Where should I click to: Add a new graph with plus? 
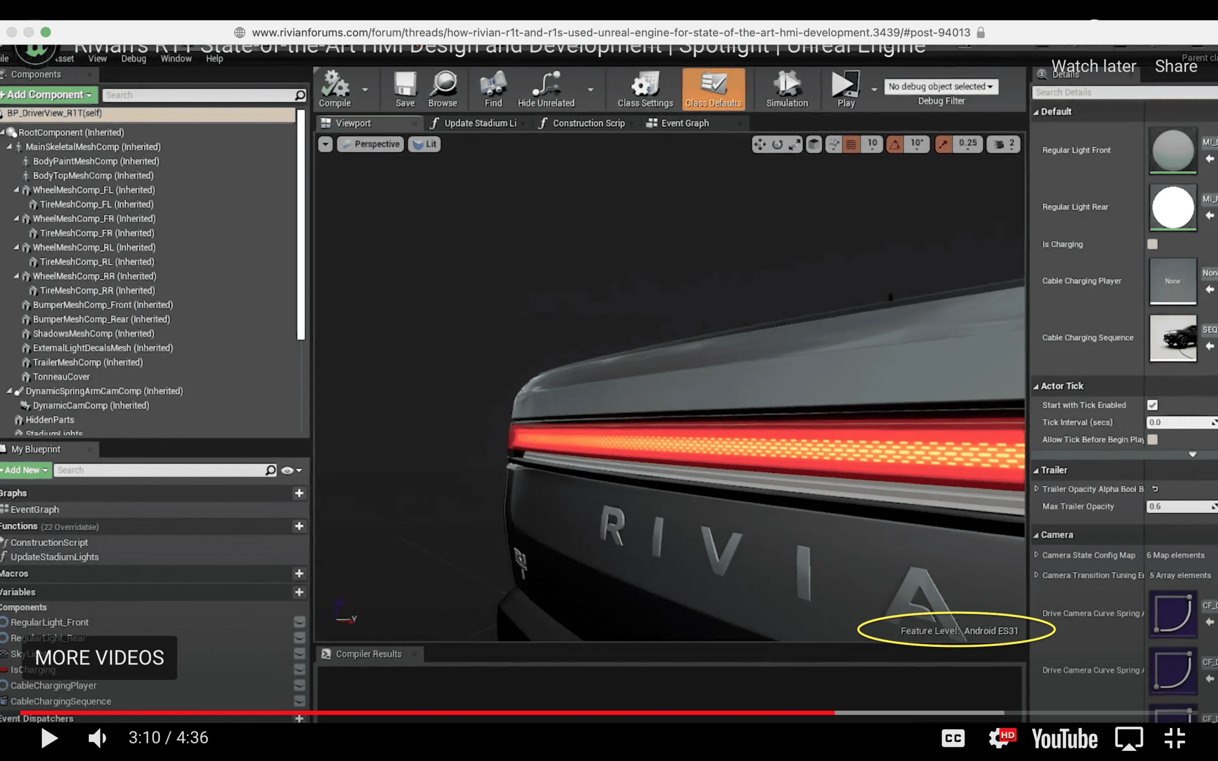point(299,493)
